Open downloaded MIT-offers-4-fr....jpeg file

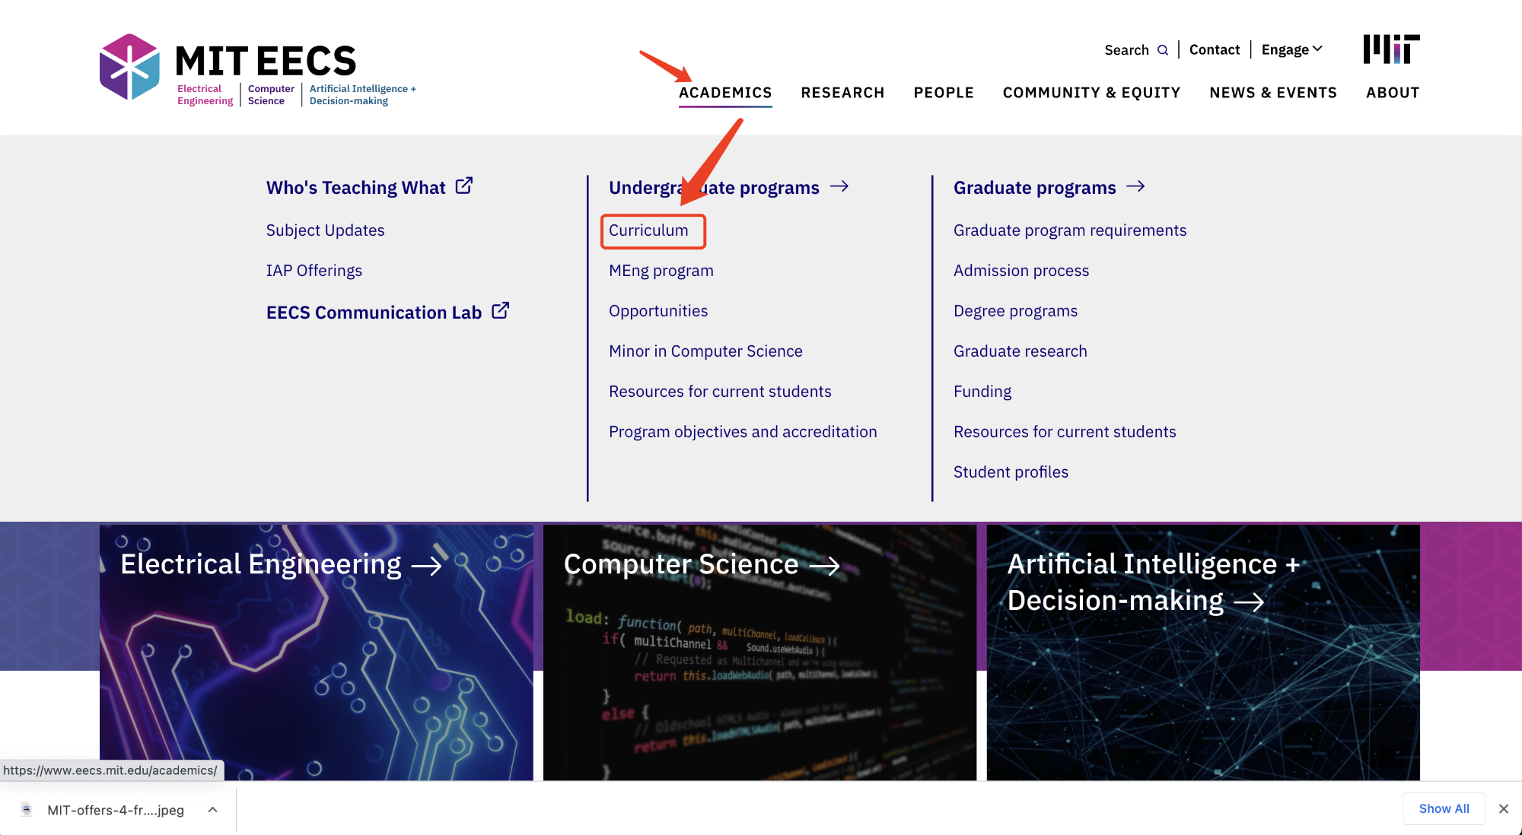tap(116, 810)
